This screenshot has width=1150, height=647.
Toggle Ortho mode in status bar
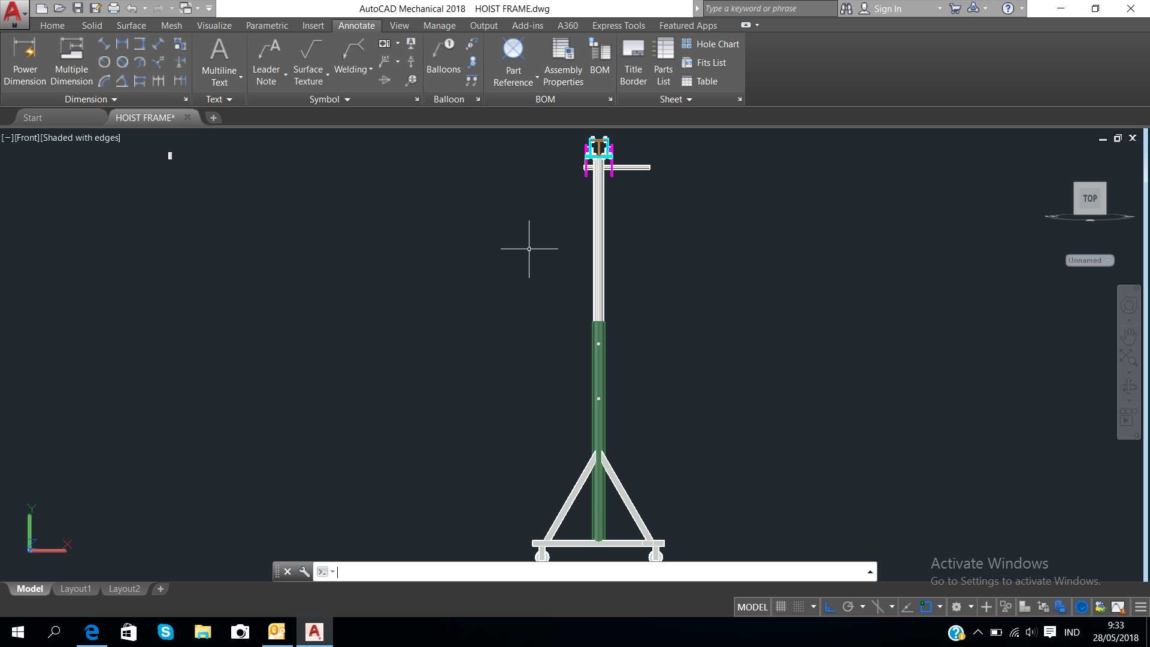pos(830,607)
